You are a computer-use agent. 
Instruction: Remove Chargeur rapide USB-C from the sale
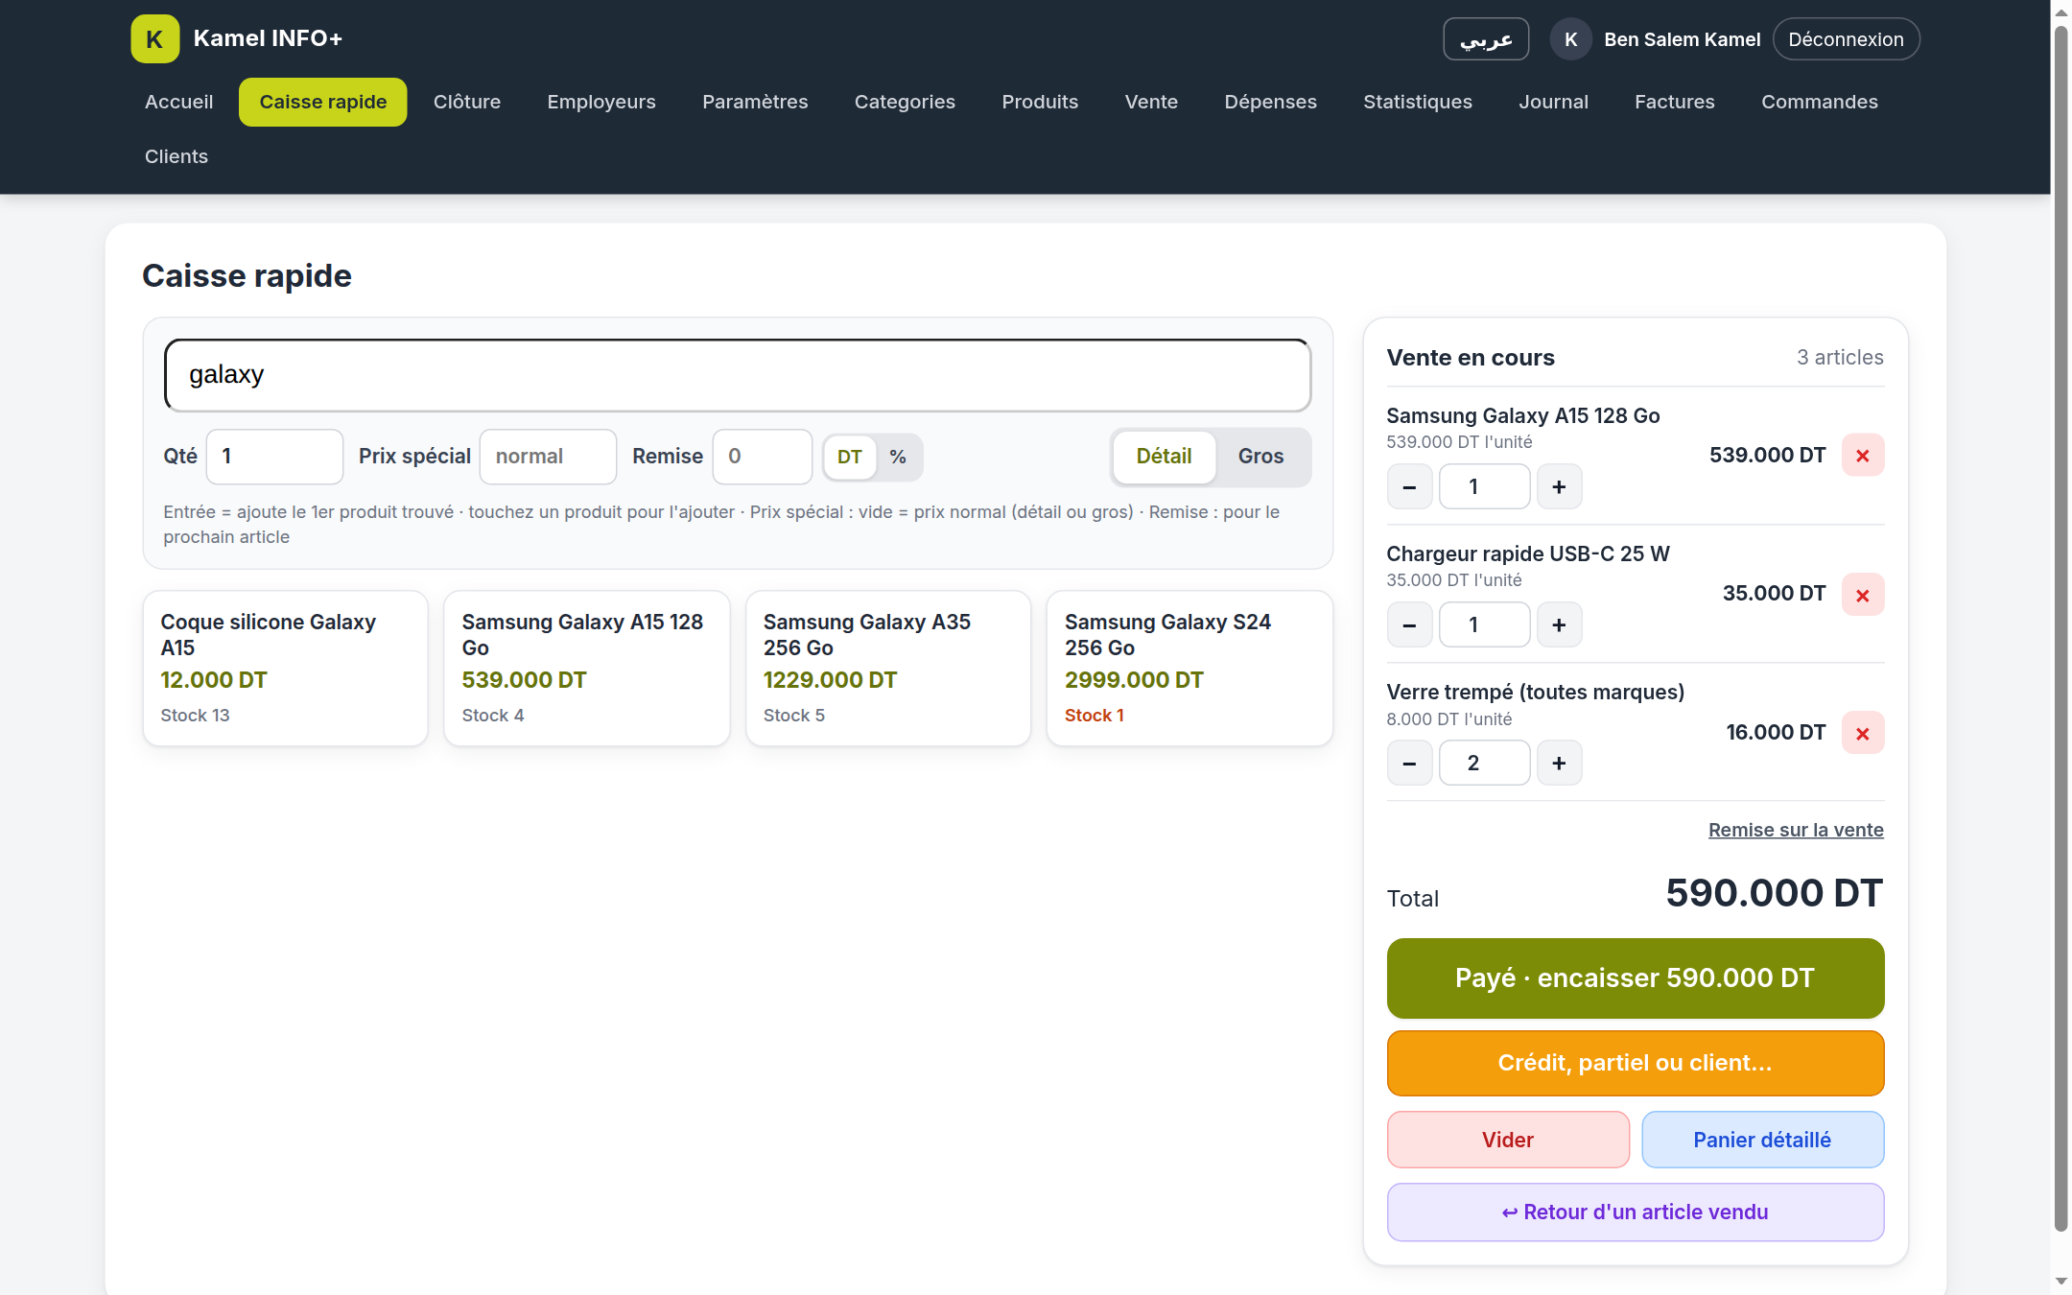[1863, 595]
